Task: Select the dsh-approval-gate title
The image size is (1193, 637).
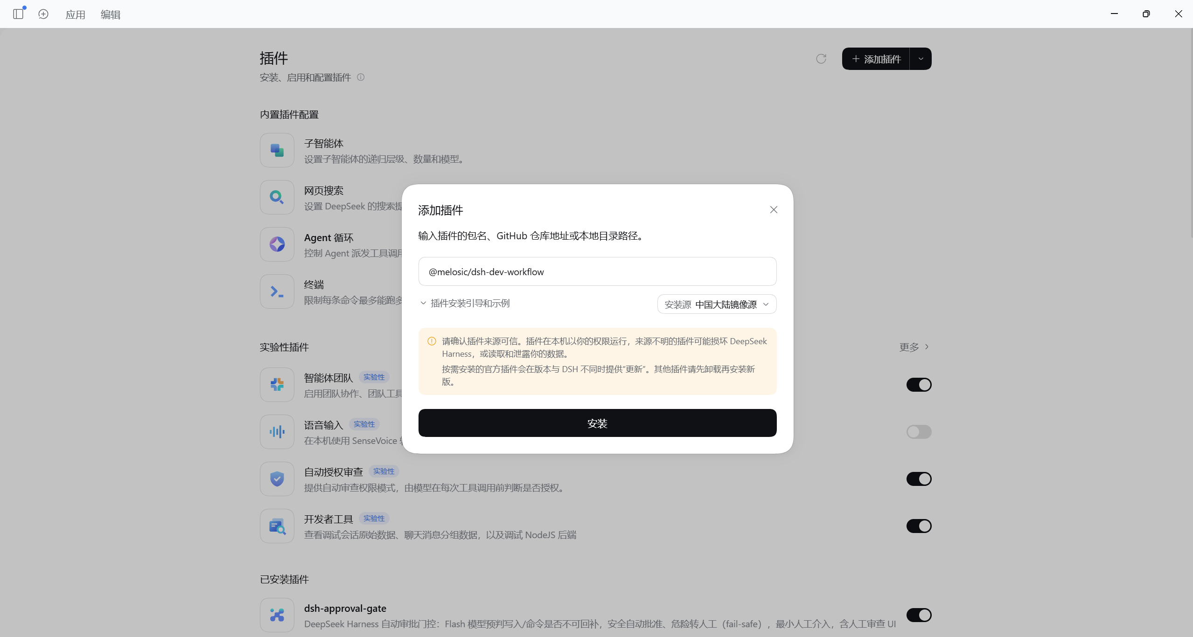Action: click(x=345, y=609)
